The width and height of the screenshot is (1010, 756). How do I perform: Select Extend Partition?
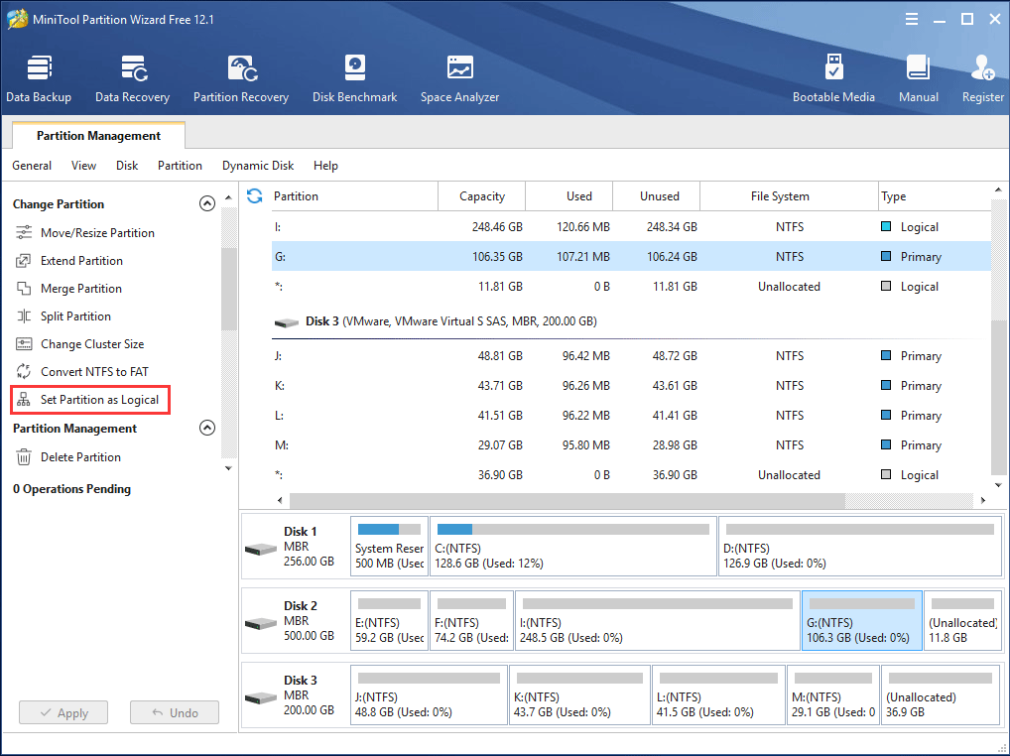(x=68, y=260)
